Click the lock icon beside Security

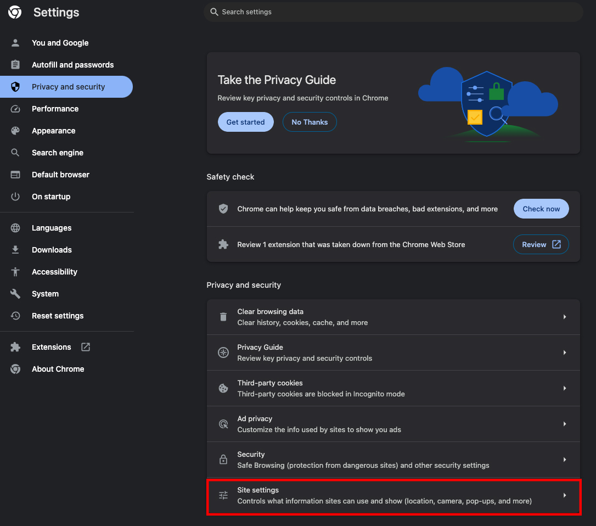click(x=223, y=460)
